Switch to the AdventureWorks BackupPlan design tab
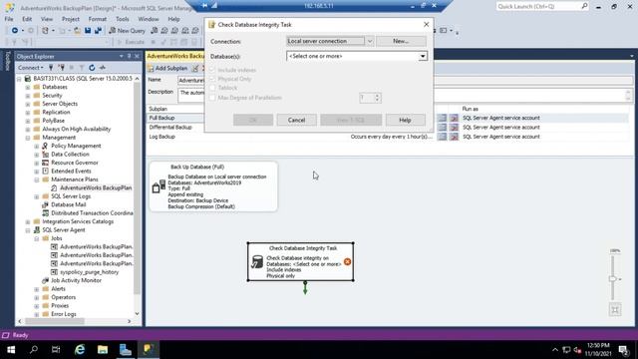This screenshot has width=638, height=359. point(175,56)
